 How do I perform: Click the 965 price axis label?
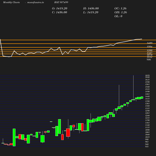[x=147, y=142]
